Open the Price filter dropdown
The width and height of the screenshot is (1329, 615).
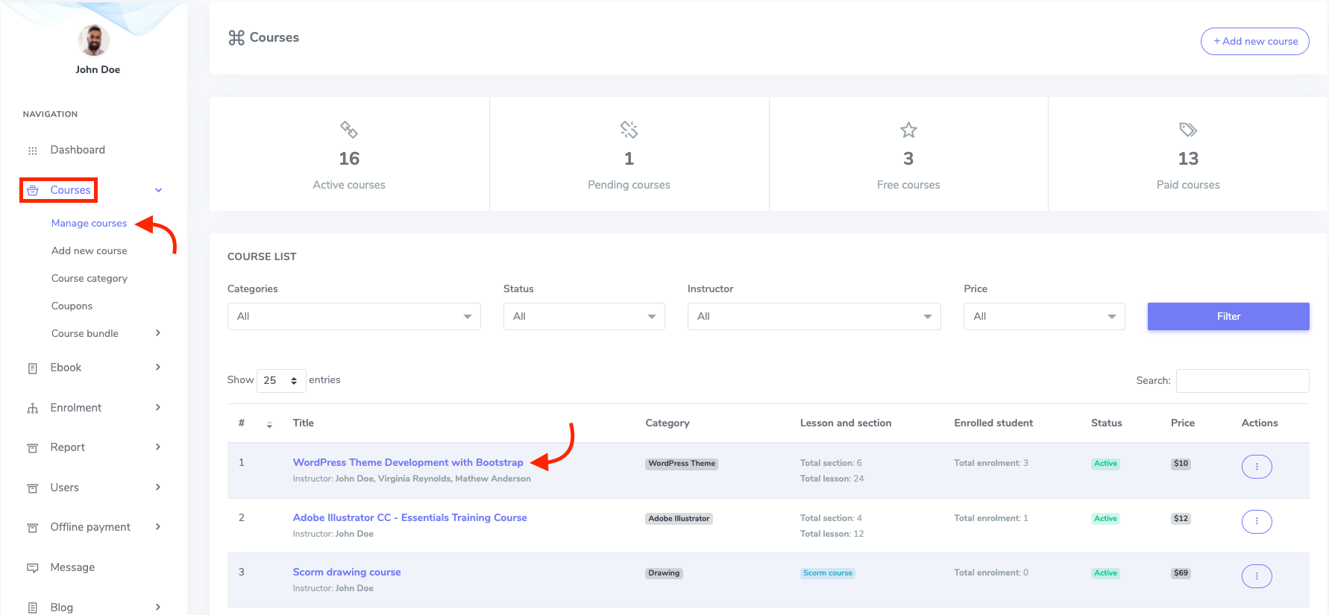tap(1043, 316)
